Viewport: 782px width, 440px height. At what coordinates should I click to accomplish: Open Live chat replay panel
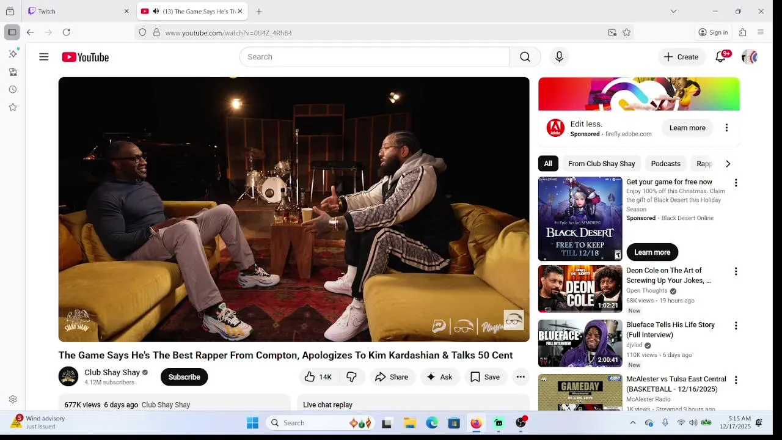coord(414,404)
